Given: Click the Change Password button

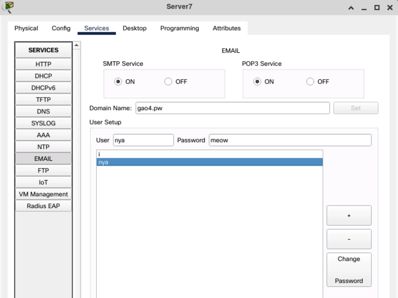Looking at the screenshot, I should 349,270.
